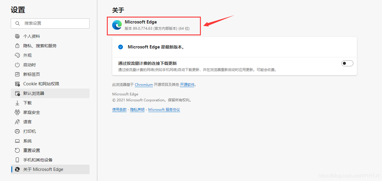Image resolution: width=382 pixels, height=181 pixels.
Task: Select 关于 Microsoft Edge in sidebar
Action: (50, 169)
